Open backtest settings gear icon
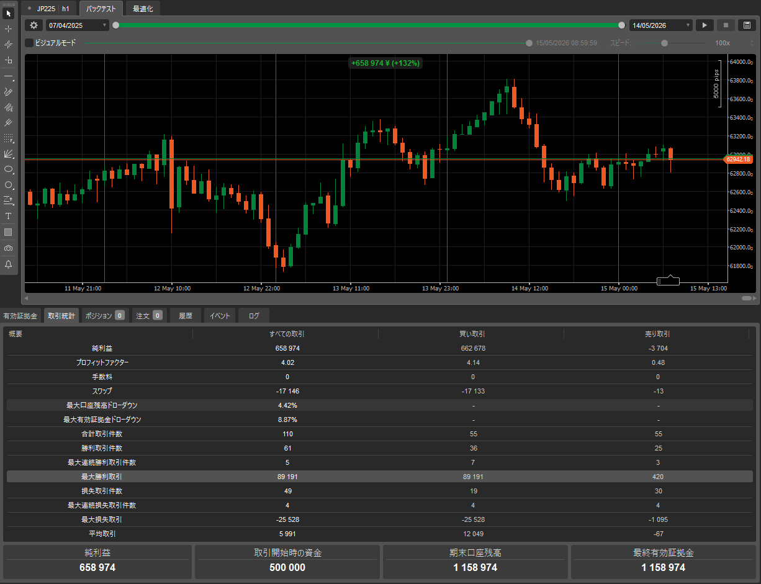761x584 pixels. coord(34,25)
